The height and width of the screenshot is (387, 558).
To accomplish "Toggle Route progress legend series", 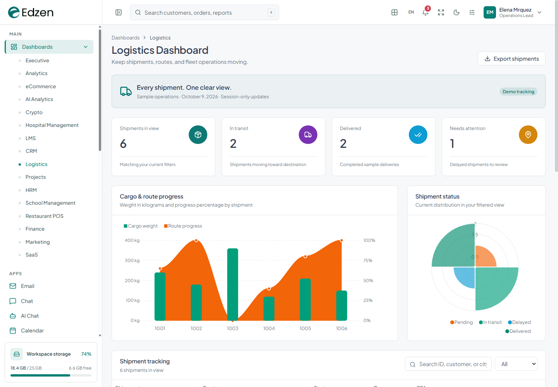I will (183, 226).
